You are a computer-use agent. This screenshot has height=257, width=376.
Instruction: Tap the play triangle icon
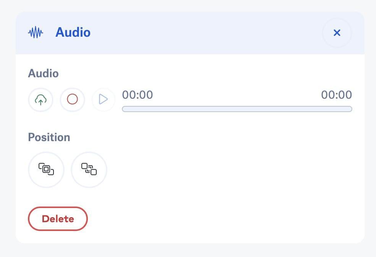(103, 99)
